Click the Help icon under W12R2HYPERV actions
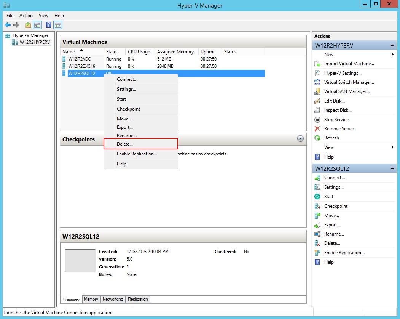Viewport: 400px width, 319px height. pos(317,157)
